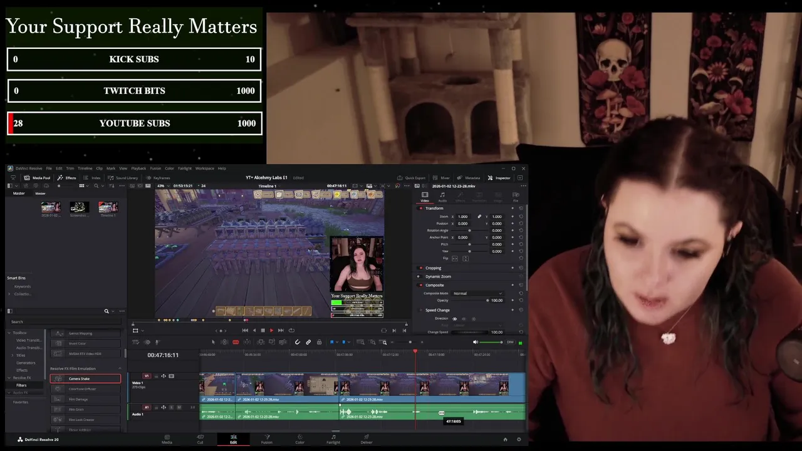802x451 pixels.
Task: Open project settings gear icon
Action: 519,439
